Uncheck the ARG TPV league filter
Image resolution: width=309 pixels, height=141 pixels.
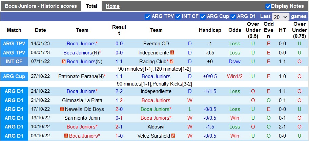[147, 17]
